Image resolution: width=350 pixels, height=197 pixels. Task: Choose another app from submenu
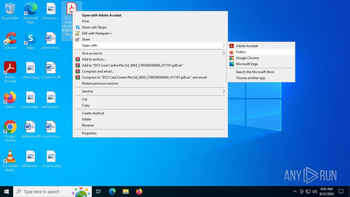coord(261,78)
